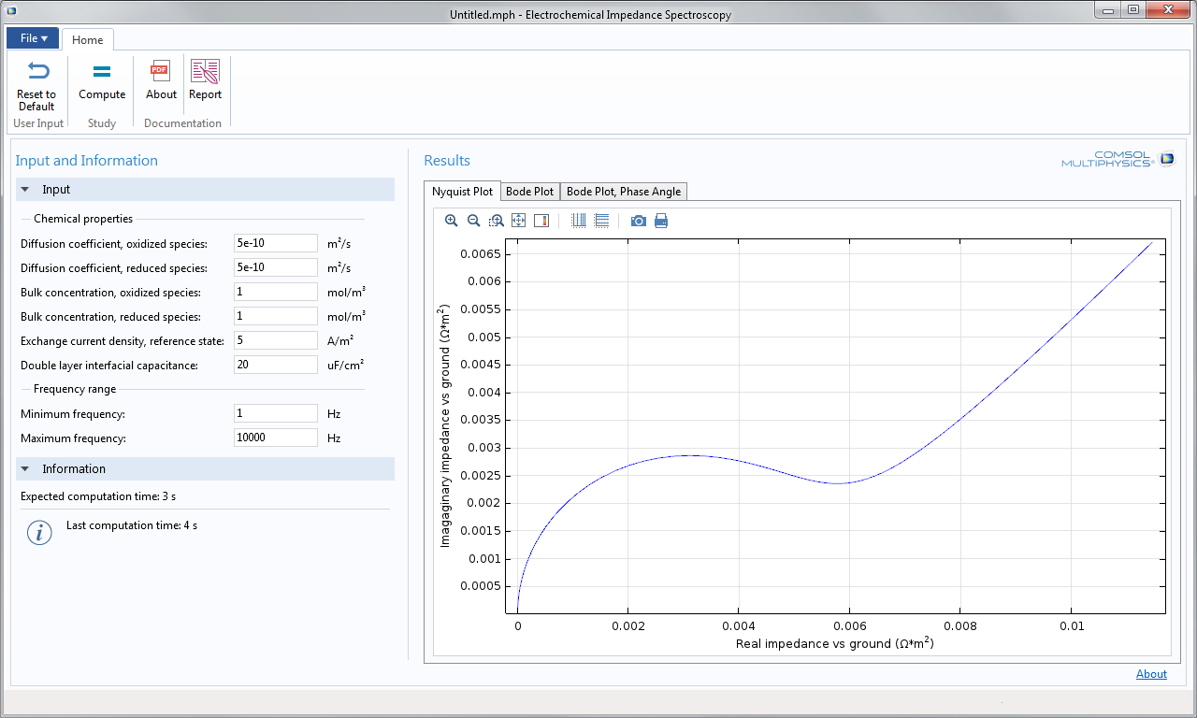Toggle y-axis log scale

(x=601, y=221)
